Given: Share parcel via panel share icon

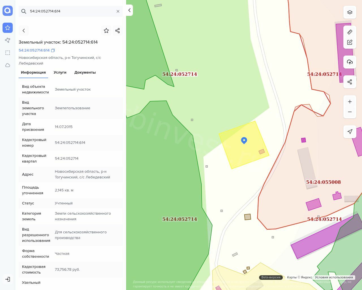Looking at the screenshot, I should (x=118, y=31).
